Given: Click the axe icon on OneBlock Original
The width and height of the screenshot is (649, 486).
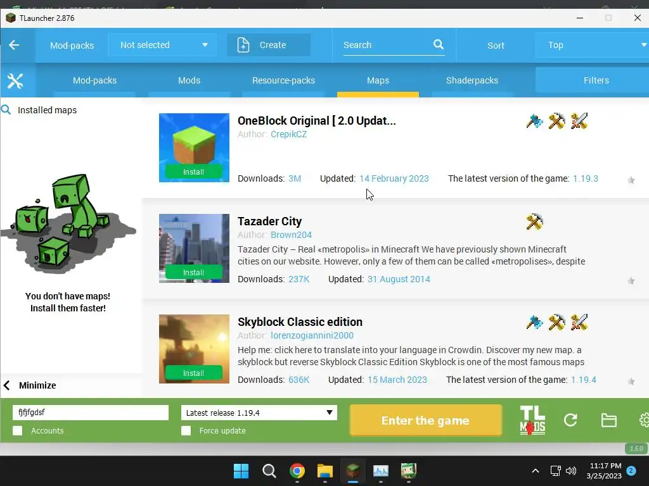Looking at the screenshot, I should click(534, 121).
